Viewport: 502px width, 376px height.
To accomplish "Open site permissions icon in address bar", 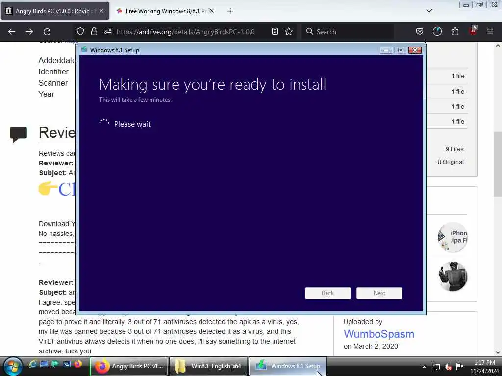I will (x=107, y=31).
